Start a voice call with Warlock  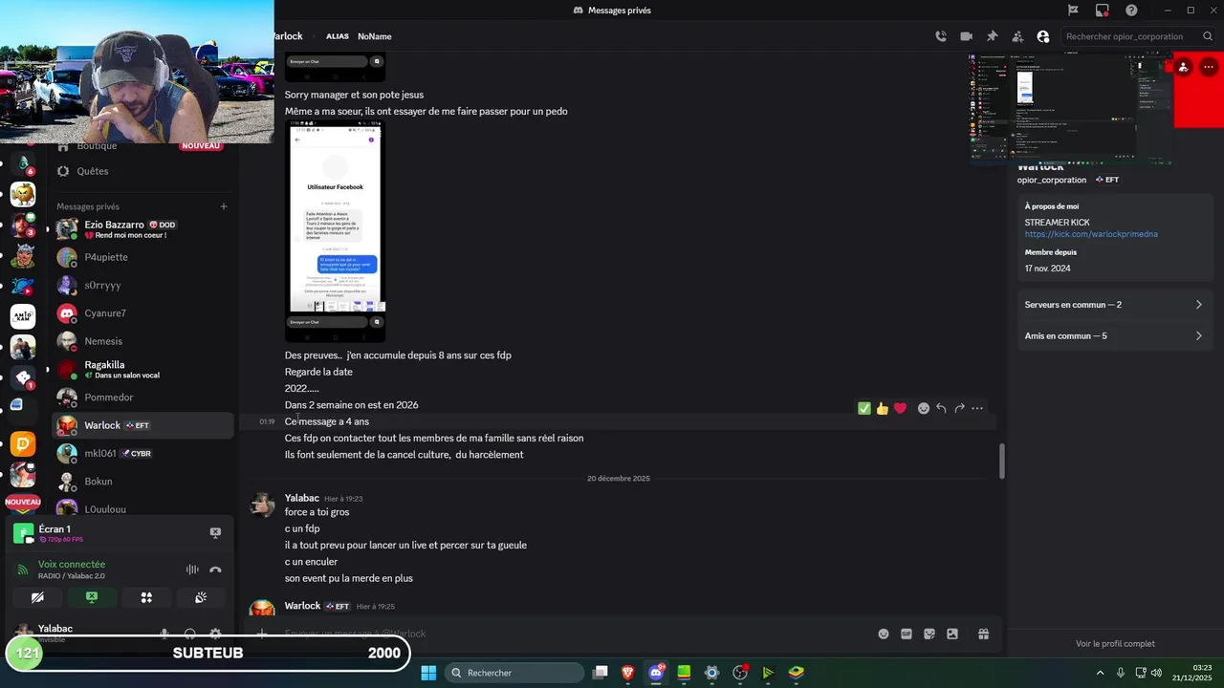click(941, 36)
